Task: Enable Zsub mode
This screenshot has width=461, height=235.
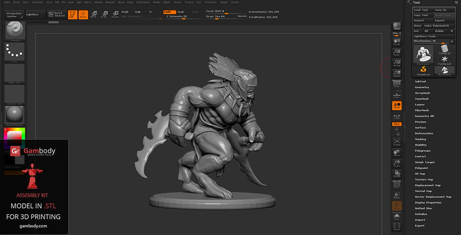Action: (183, 12)
